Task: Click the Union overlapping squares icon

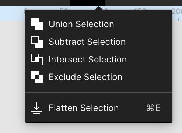Action: pyautogui.click(x=37, y=24)
